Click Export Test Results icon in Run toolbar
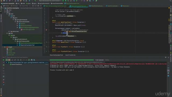This screenshot has width=172, height=97. point(29,60)
